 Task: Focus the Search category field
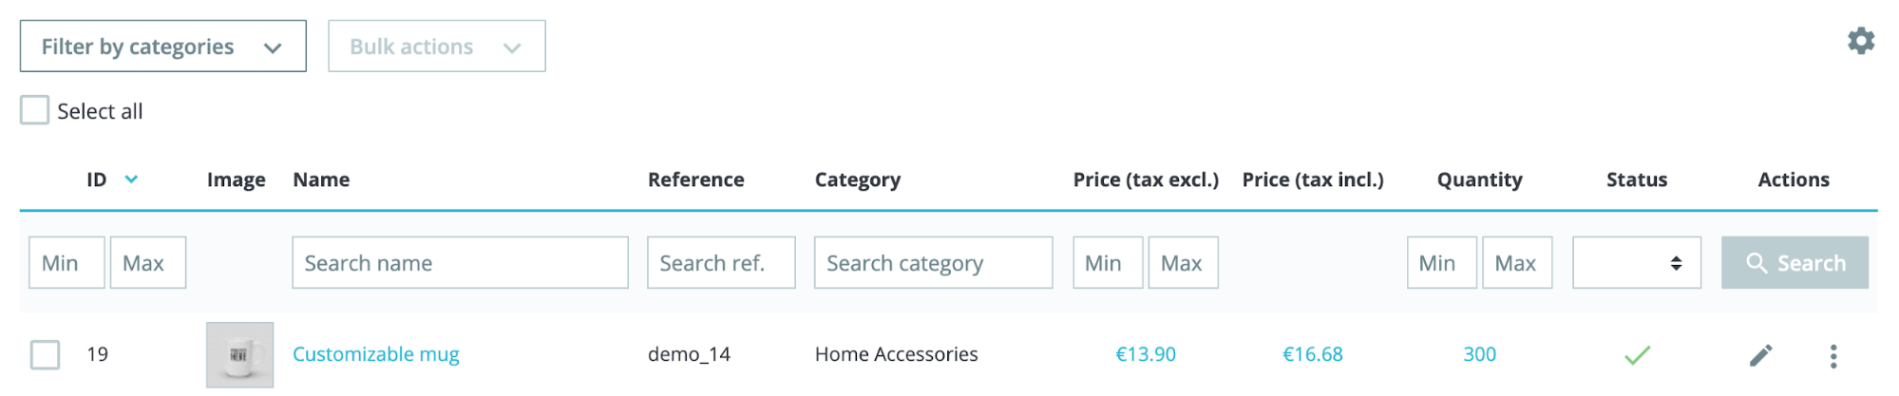(933, 262)
